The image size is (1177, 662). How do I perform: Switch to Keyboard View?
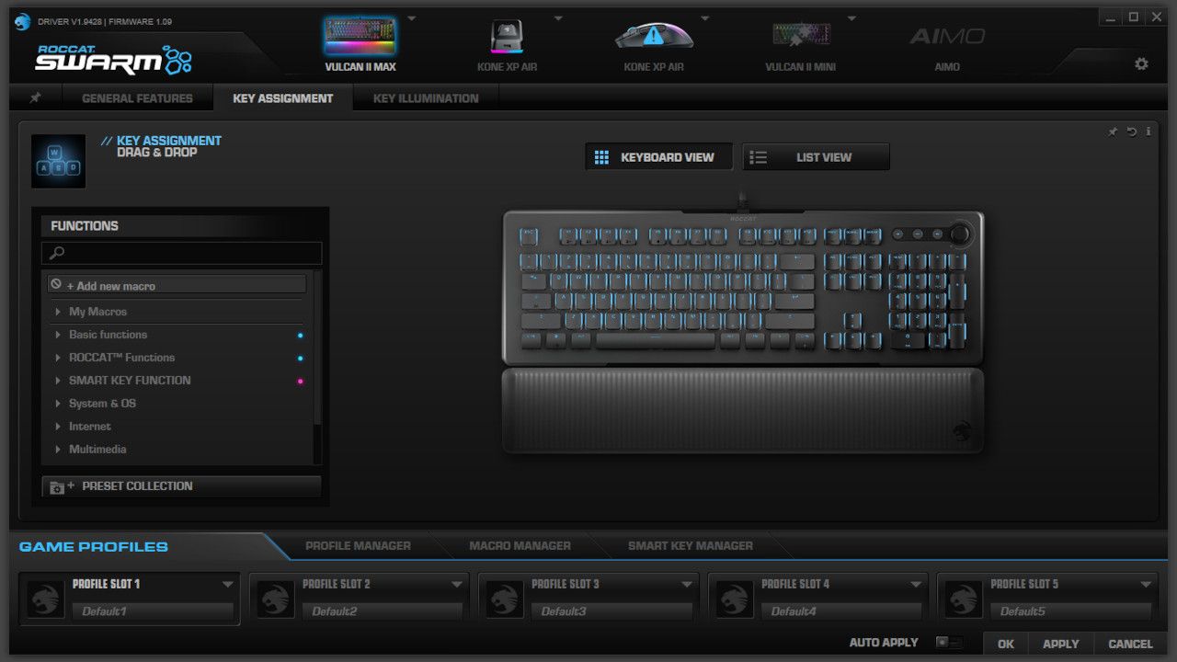coord(659,157)
